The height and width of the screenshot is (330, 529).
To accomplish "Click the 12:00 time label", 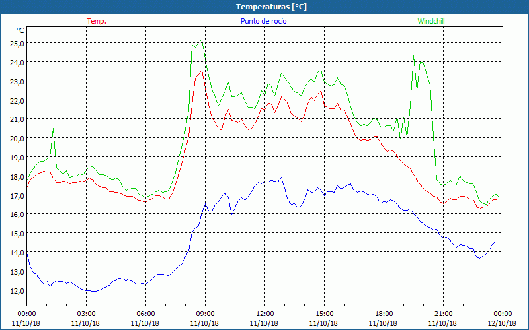I will pos(264,313).
